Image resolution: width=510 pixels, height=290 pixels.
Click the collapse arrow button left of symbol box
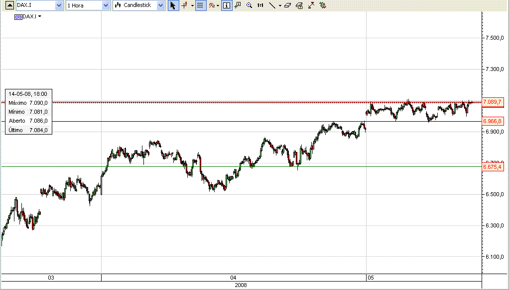(10, 5)
